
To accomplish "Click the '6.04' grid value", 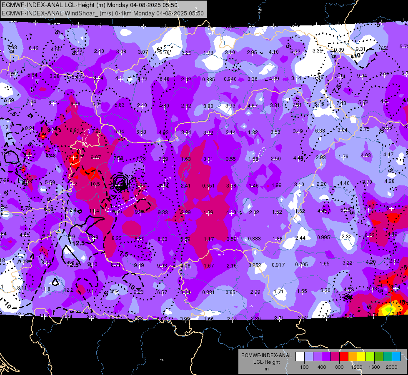I will tap(119, 132).
